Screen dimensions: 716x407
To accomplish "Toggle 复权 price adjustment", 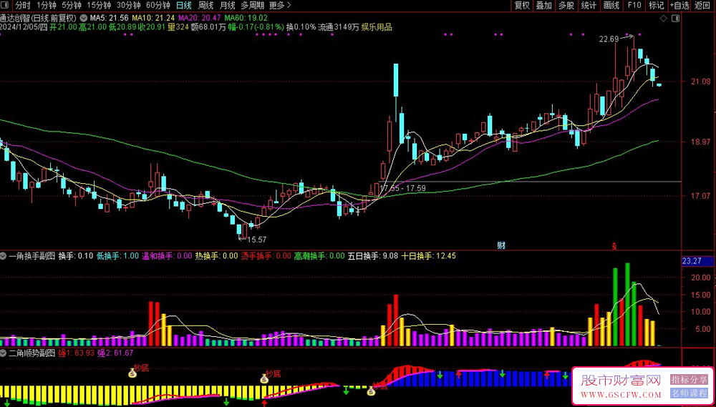I will 521,6.
